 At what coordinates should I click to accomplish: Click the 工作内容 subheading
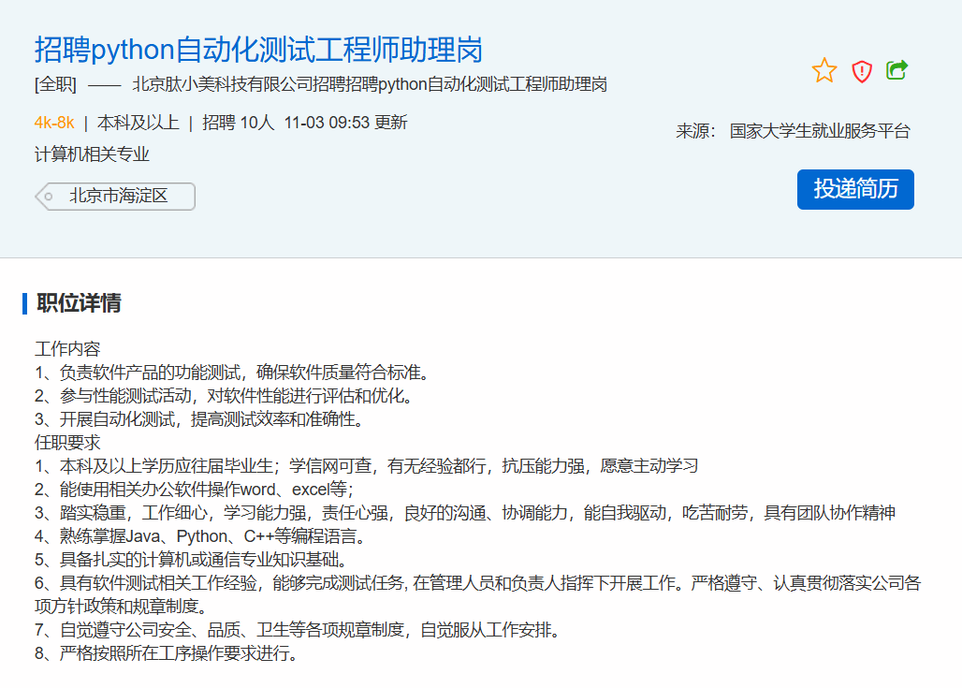coord(67,349)
